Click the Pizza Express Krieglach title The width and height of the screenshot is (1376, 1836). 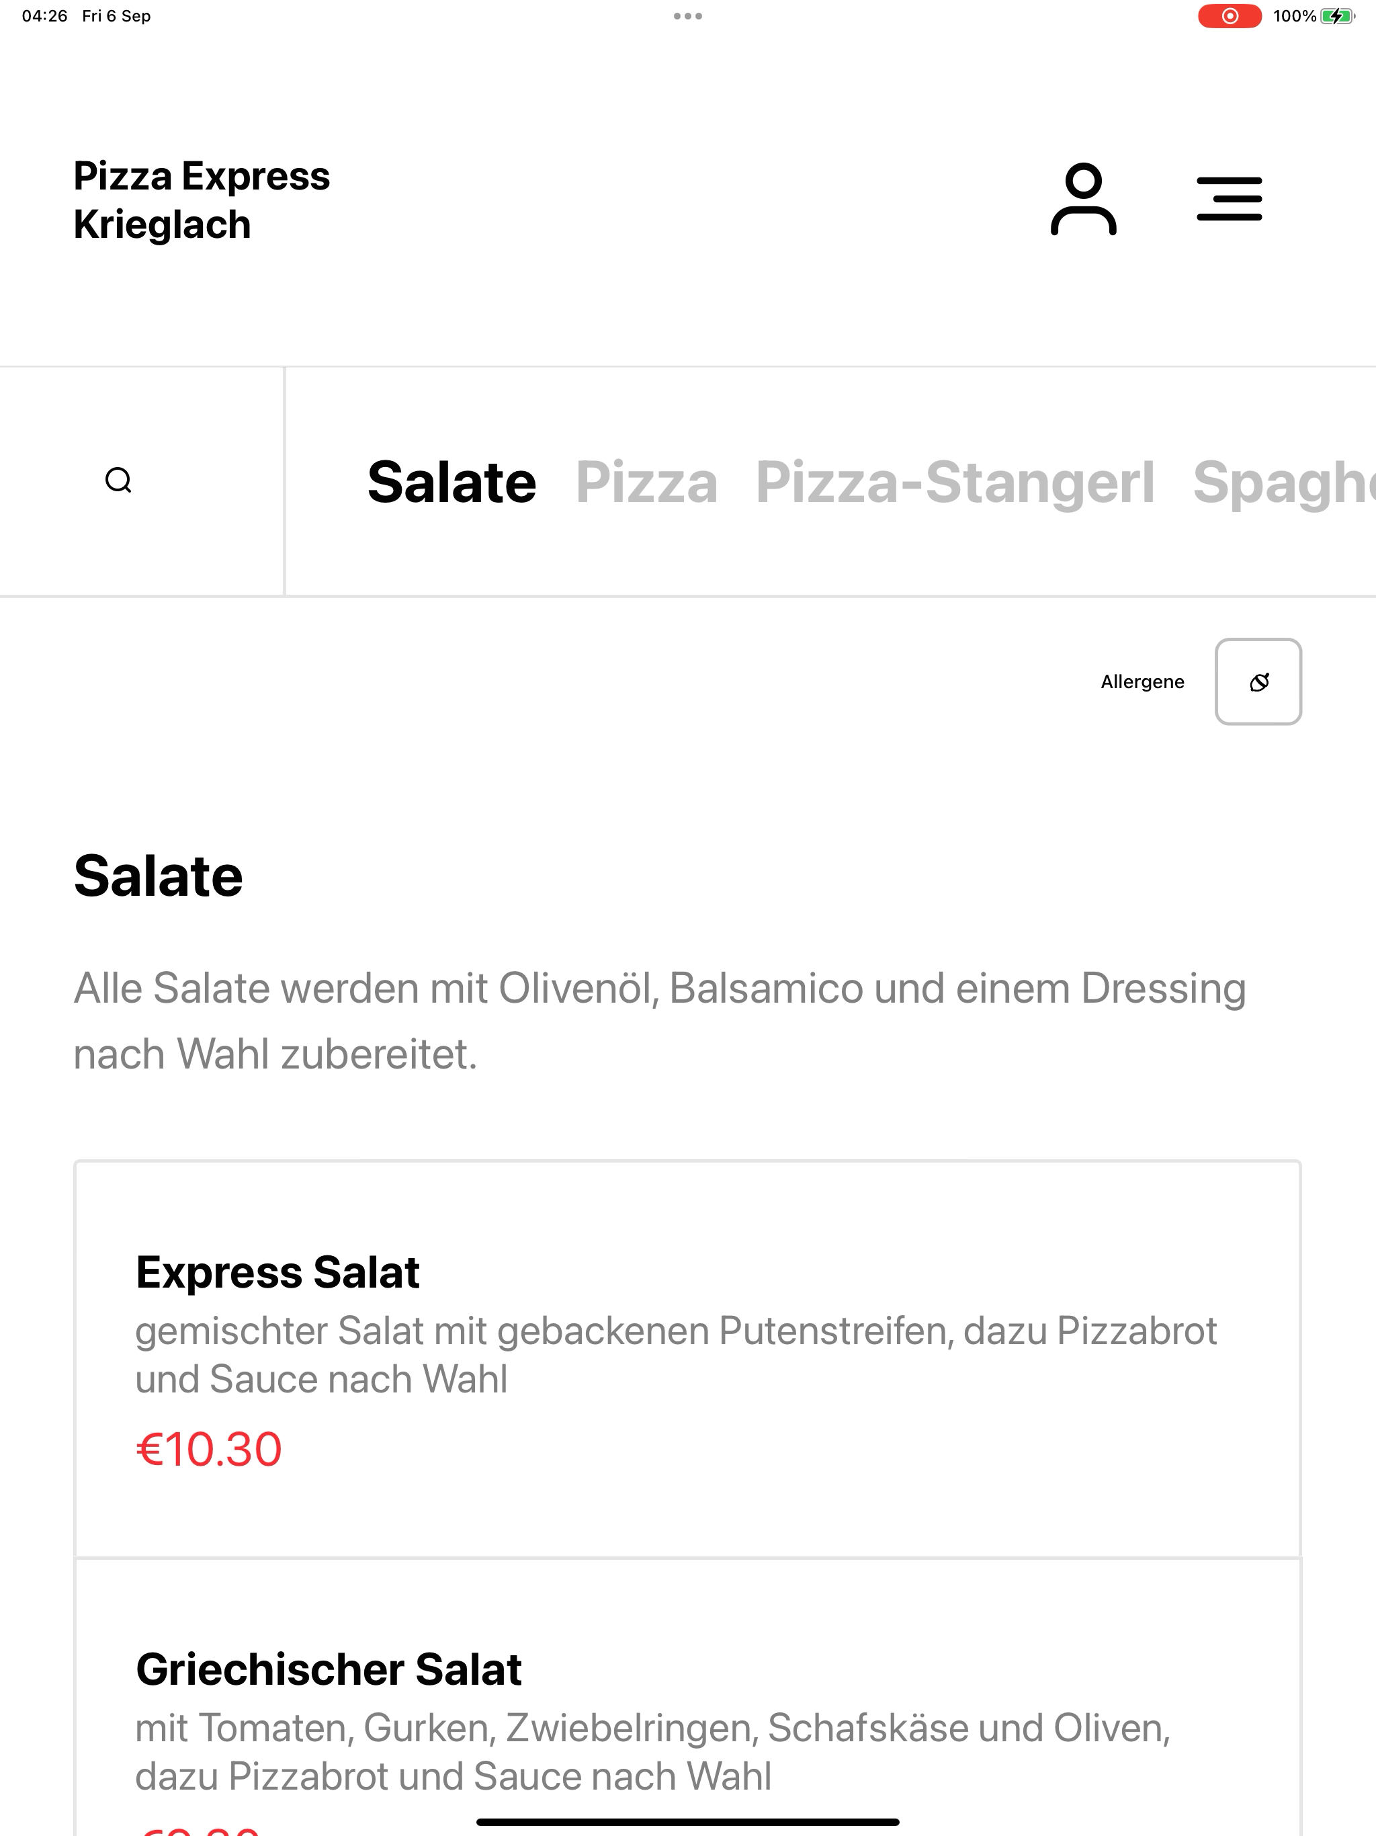(x=202, y=200)
